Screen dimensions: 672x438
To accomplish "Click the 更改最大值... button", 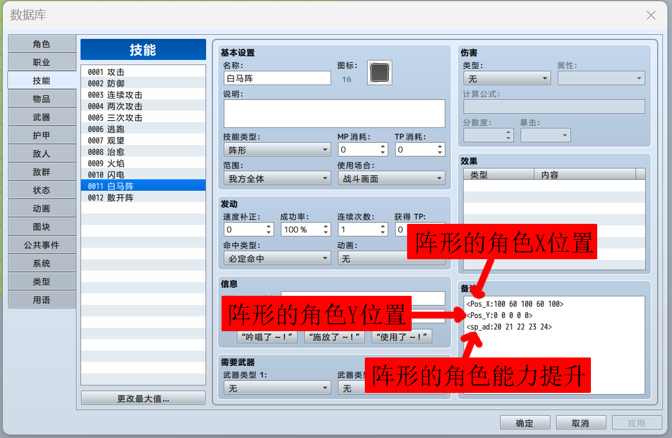I will pyautogui.click(x=143, y=398).
